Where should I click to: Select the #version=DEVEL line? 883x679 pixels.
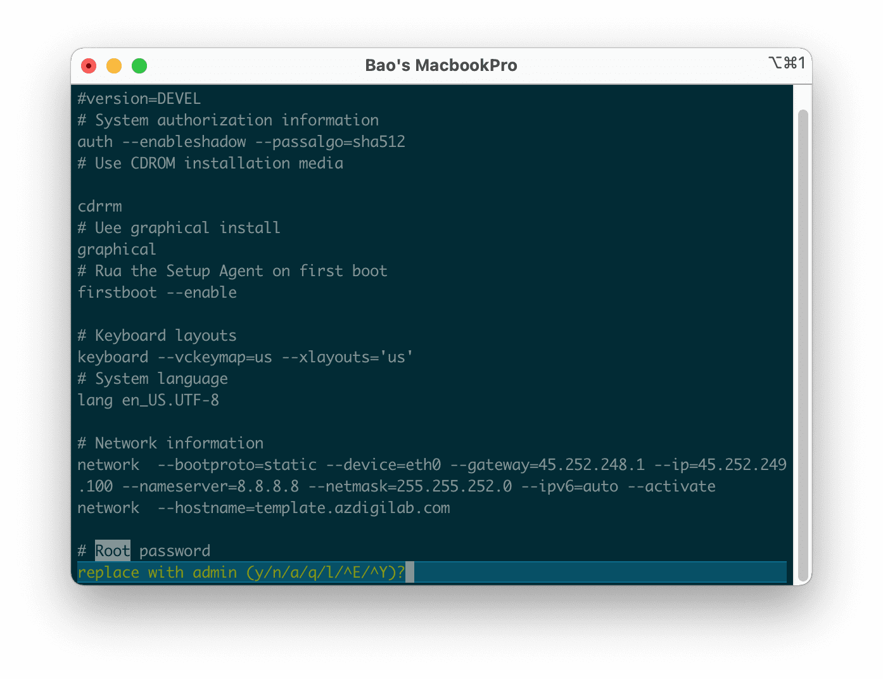click(x=139, y=98)
